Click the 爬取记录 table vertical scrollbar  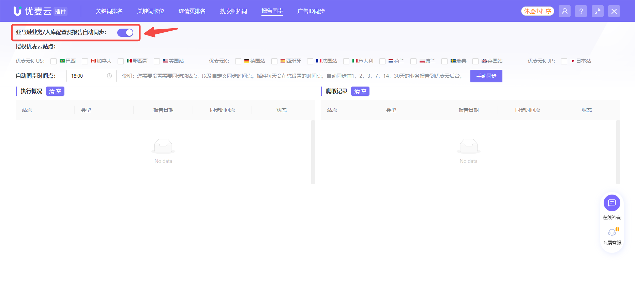pos(618,152)
